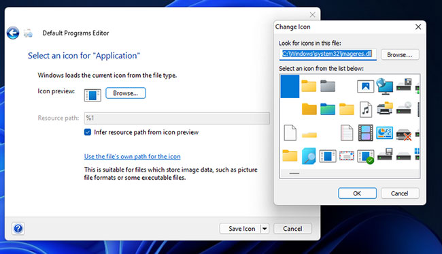Viewport: 442px width, 254px height.
Task: Pick the music note file icon
Action: click(366, 109)
